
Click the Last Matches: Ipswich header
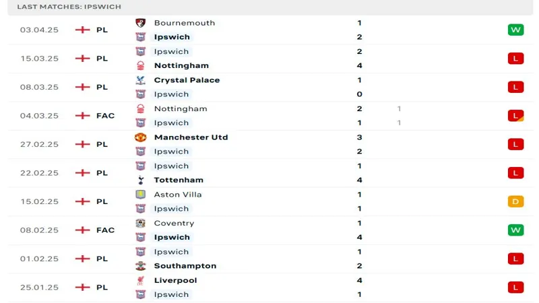69,7
